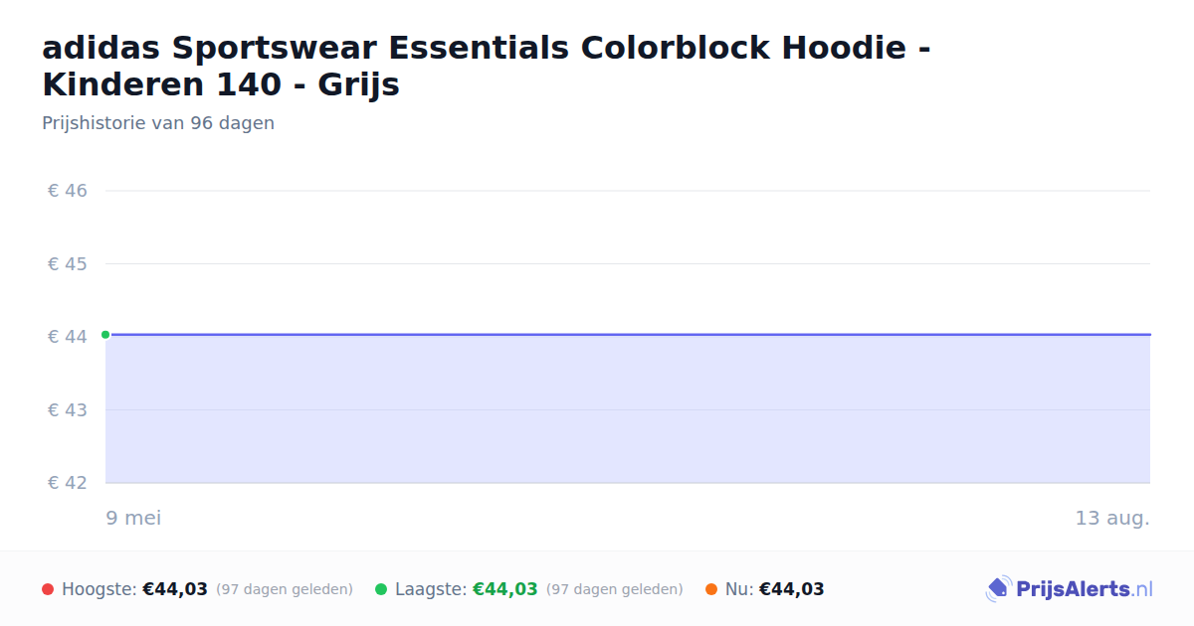
Task: Click the Hoogste price €44,03 value
Action: (175, 589)
